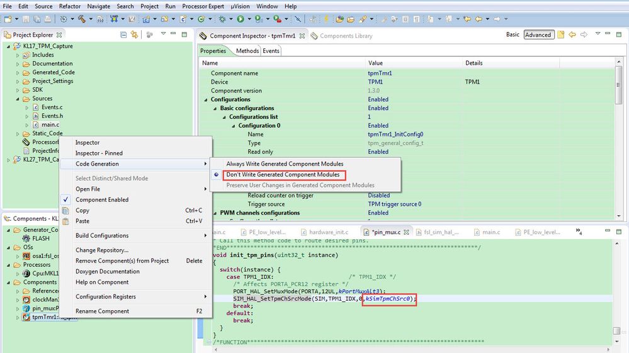The width and height of the screenshot is (629, 353).
Task: Click the gear Build configurations icon
Action: coord(64,19)
